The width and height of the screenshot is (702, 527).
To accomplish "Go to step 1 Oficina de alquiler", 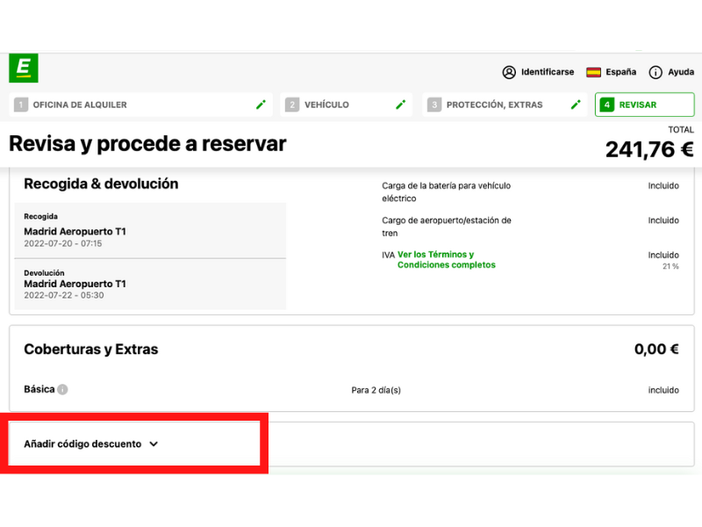I will pos(79,105).
